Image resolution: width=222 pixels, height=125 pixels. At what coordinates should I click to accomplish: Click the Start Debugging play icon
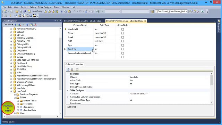click(x=102, y=11)
